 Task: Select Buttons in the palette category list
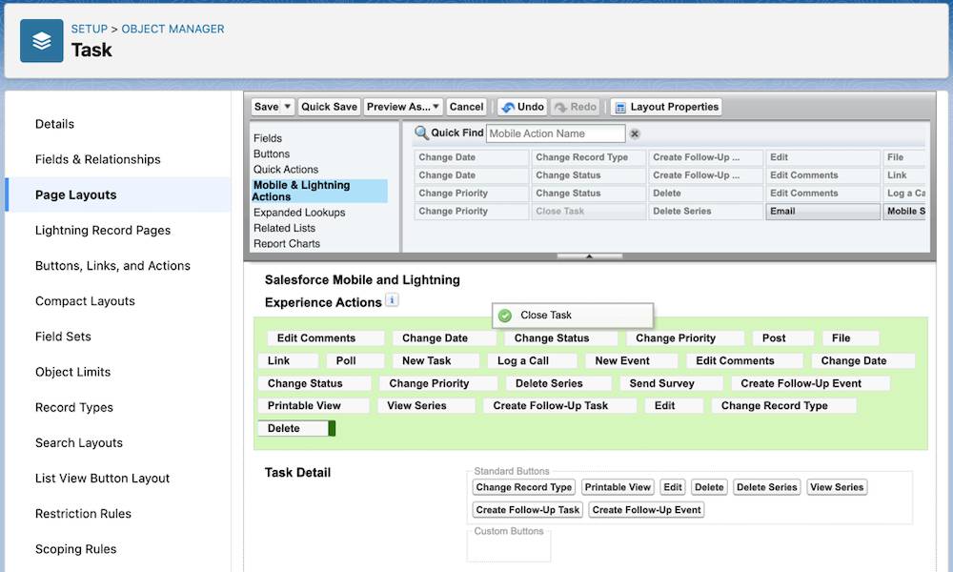point(271,153)
